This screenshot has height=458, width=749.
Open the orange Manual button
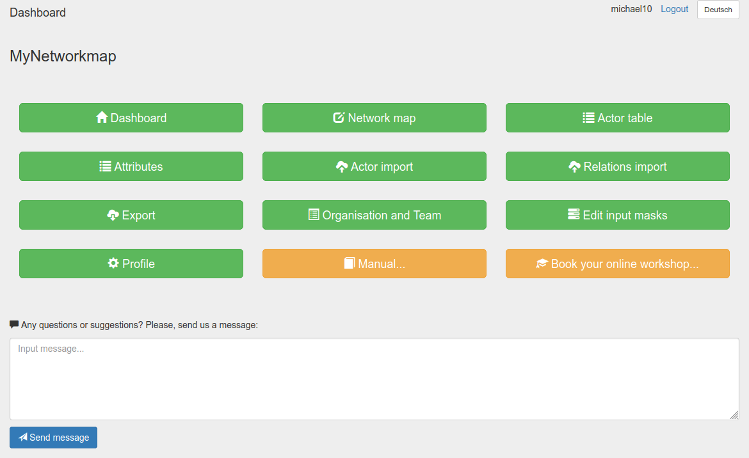(374, 264)
